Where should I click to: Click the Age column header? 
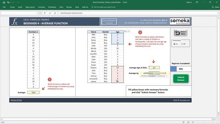[118, 32]
